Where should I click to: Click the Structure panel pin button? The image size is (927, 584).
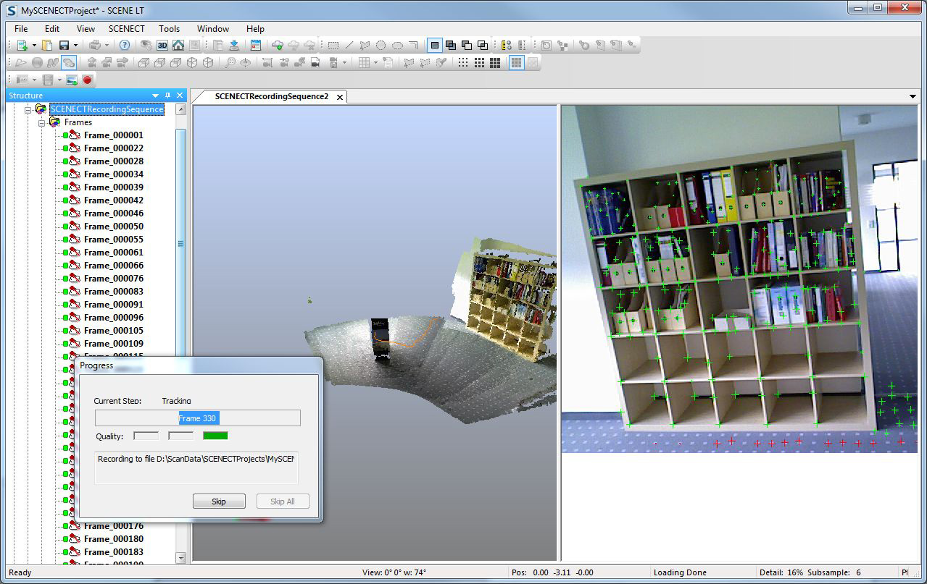(x=167, y=96)
